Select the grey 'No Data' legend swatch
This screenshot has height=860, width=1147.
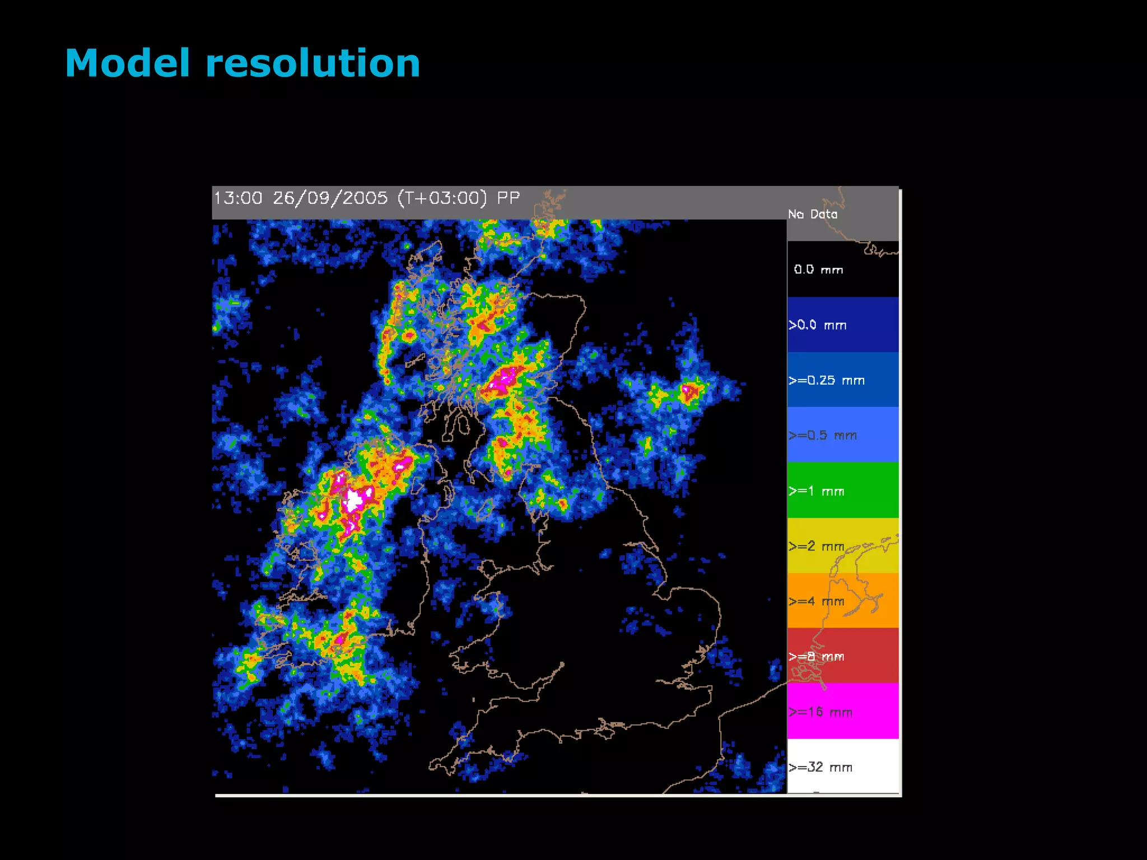(x=843, y=214)
